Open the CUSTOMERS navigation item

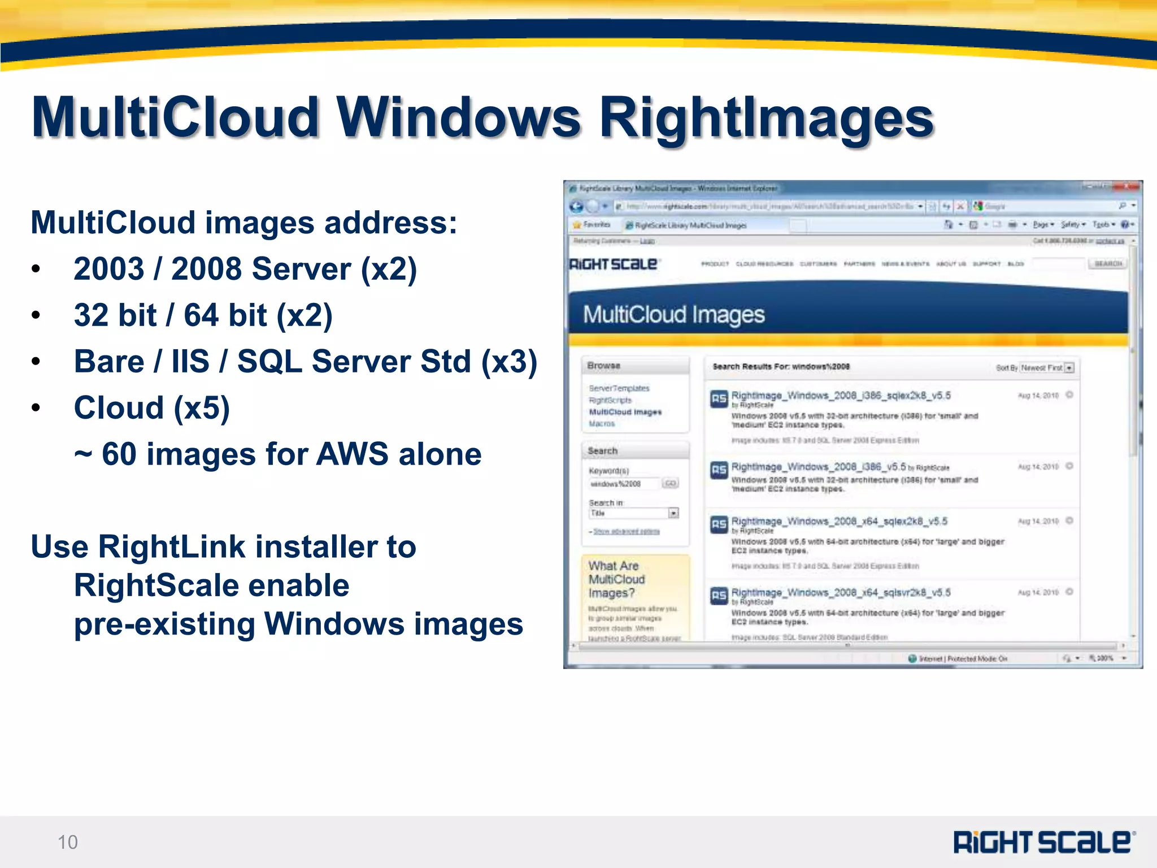(818, 264)
